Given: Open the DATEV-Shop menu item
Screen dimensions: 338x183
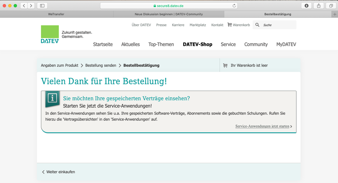Looking at the screenshot, I should (197, 44).
